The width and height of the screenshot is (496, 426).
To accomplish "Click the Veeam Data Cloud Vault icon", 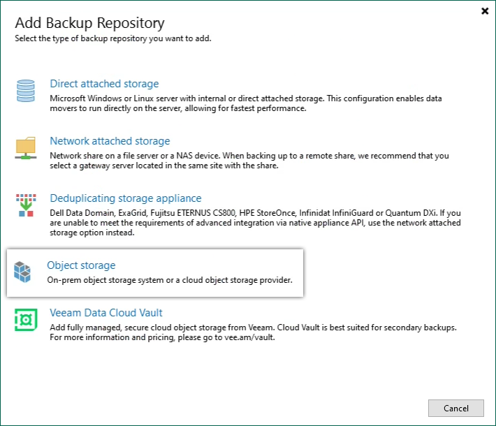I will click(x=26, y=320).
